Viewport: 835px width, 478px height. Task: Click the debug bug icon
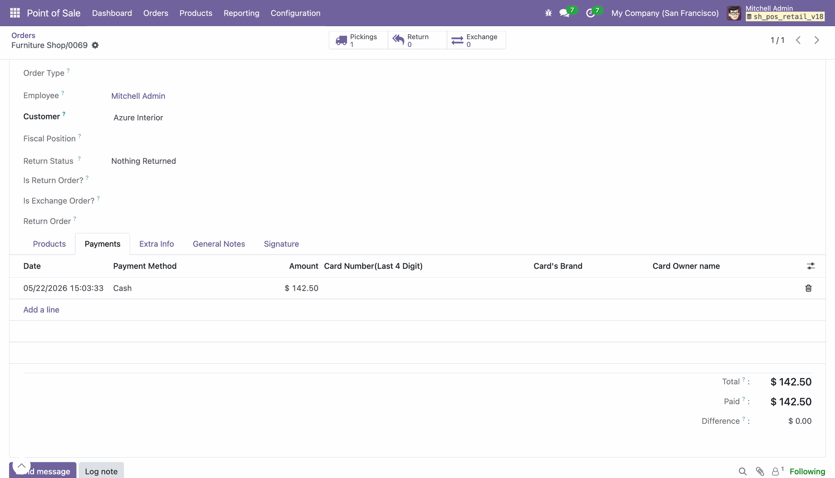(x=548, y=13)
